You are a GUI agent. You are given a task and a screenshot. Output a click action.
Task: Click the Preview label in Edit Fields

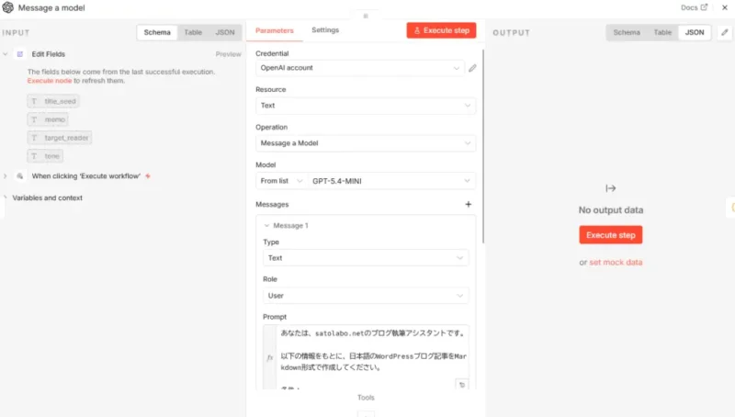[x=228, y=54]
